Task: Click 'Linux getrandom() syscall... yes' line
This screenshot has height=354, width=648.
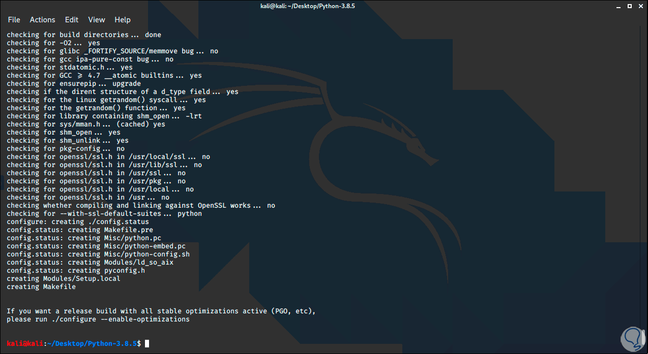Action: pos(106,100)
